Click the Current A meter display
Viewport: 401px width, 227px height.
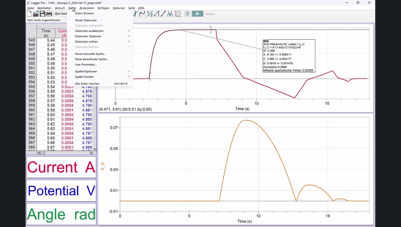(x=61, y=167)
